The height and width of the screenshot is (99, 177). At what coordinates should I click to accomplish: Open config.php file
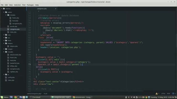11,78
